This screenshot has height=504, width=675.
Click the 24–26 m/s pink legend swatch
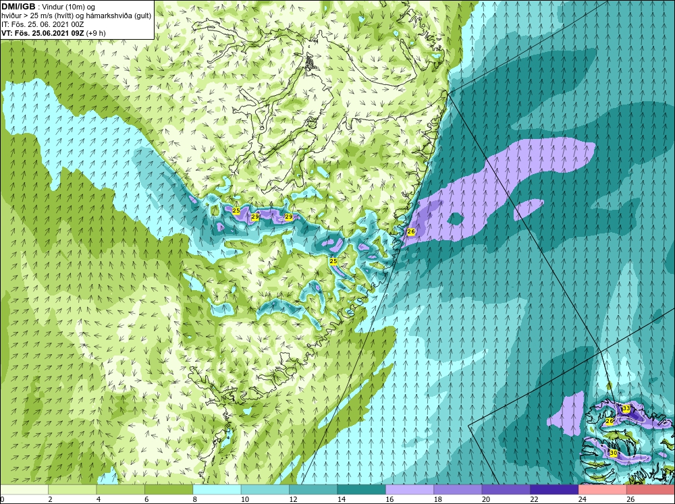603,489
